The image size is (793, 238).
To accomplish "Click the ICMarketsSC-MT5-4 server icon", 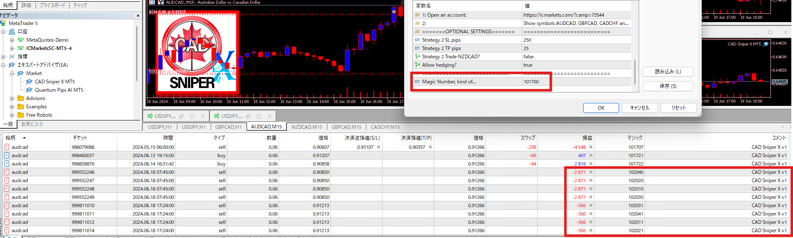I will pos(20,48).
